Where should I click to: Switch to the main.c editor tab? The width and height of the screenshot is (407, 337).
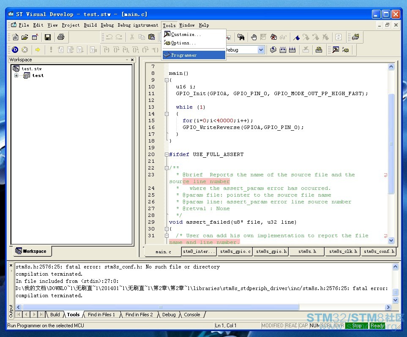[163, 252]
